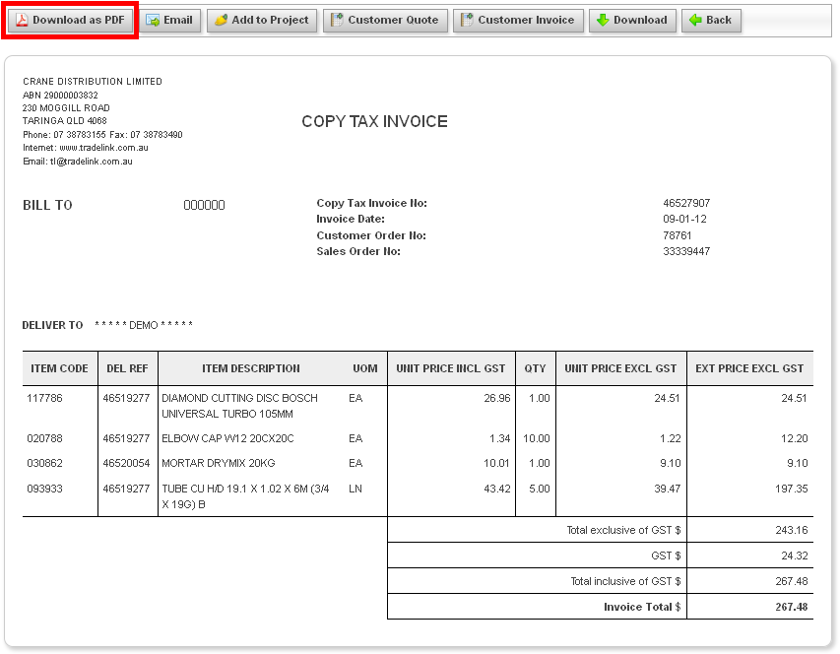
Task: Click the EXT PRICE EXCL GST header
Action: (x=749, y=368)
